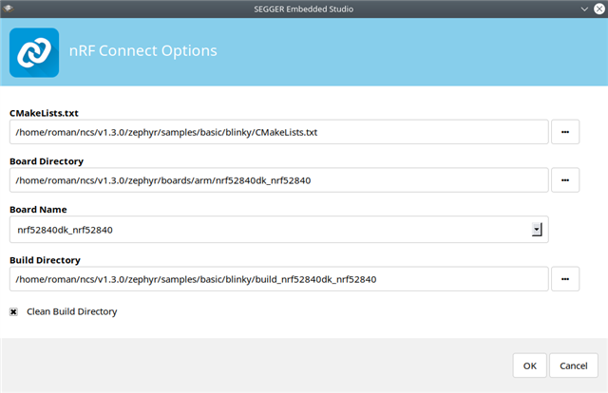Toggle the Clean Build Directory checkbox
This screenshot has width=608, height=393.
(13, 311)
